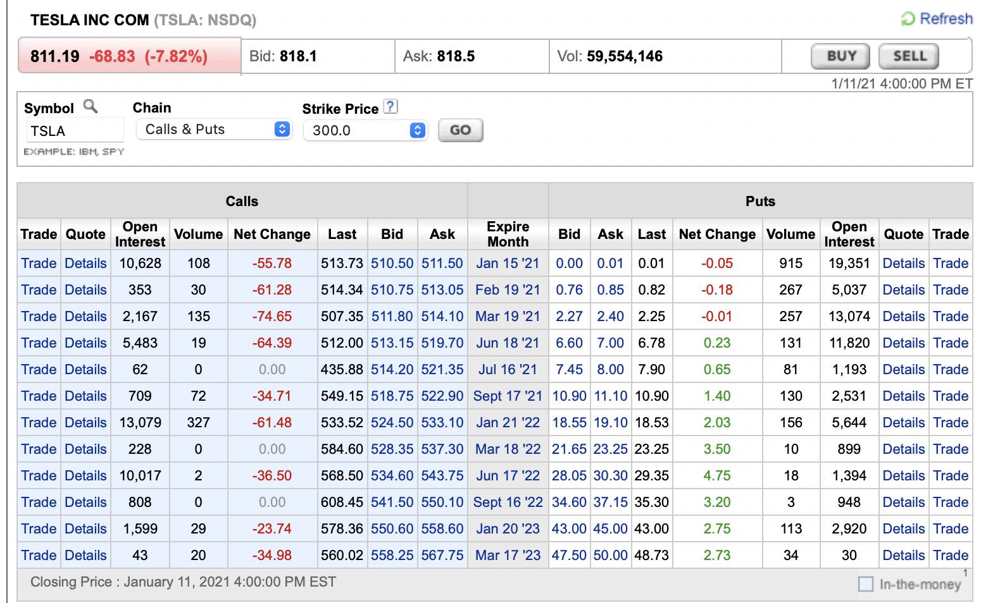981x603 pixels.
Task: Click call net change -74.65
Action: (x=272, y=316)
